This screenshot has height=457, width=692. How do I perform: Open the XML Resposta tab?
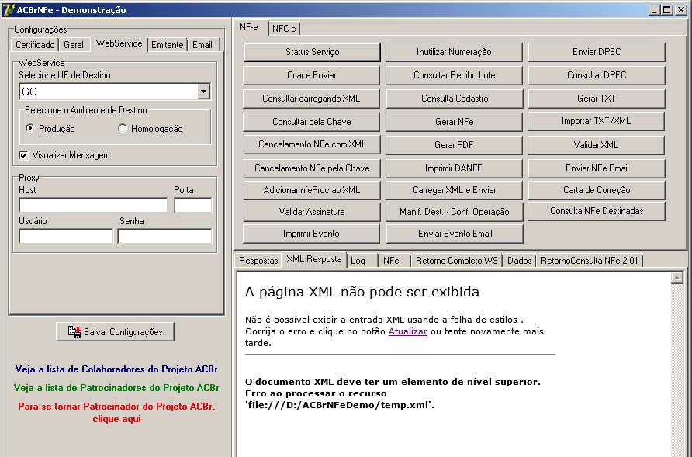(313, 259)
